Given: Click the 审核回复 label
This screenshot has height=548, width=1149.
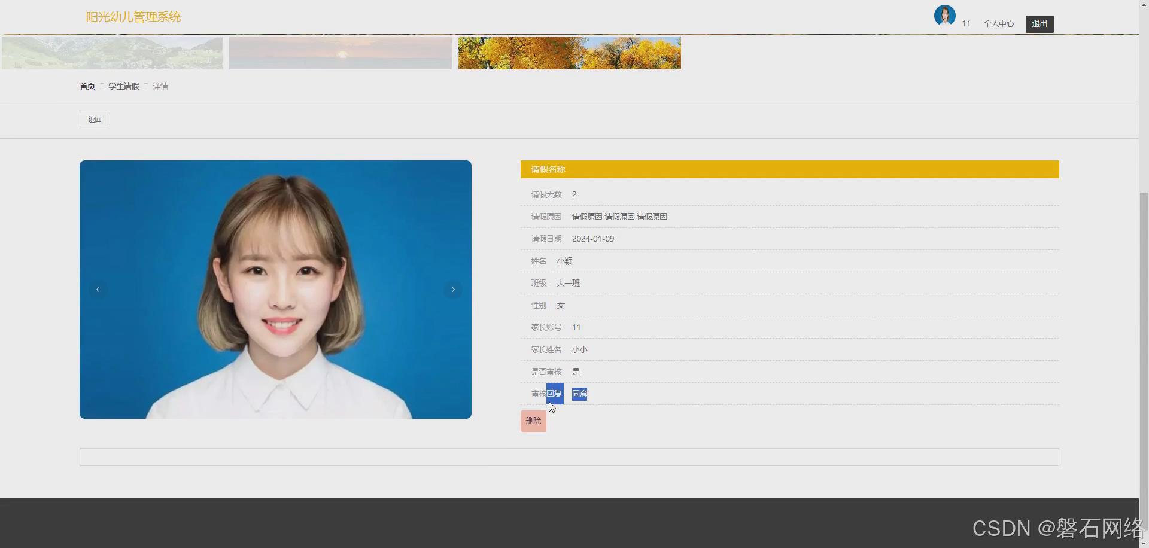Looking at the screenshot, I should coord(546,394).
